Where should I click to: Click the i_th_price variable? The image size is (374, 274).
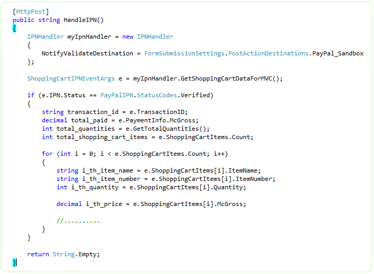pos(104,204)
